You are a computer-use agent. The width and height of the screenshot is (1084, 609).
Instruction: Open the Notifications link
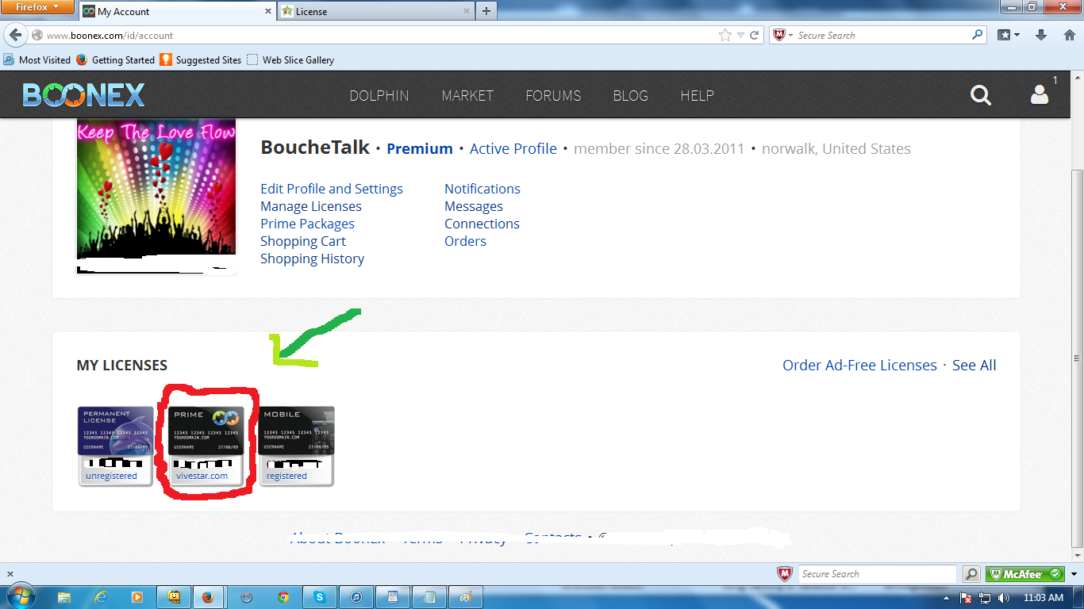coord(482,189)
